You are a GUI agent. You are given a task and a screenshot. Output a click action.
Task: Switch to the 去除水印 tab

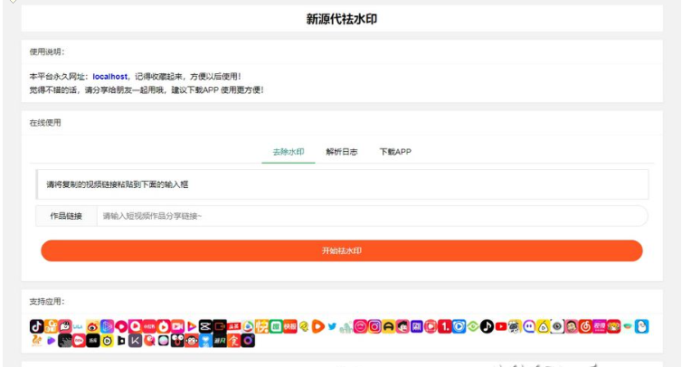tap(289, 152)
